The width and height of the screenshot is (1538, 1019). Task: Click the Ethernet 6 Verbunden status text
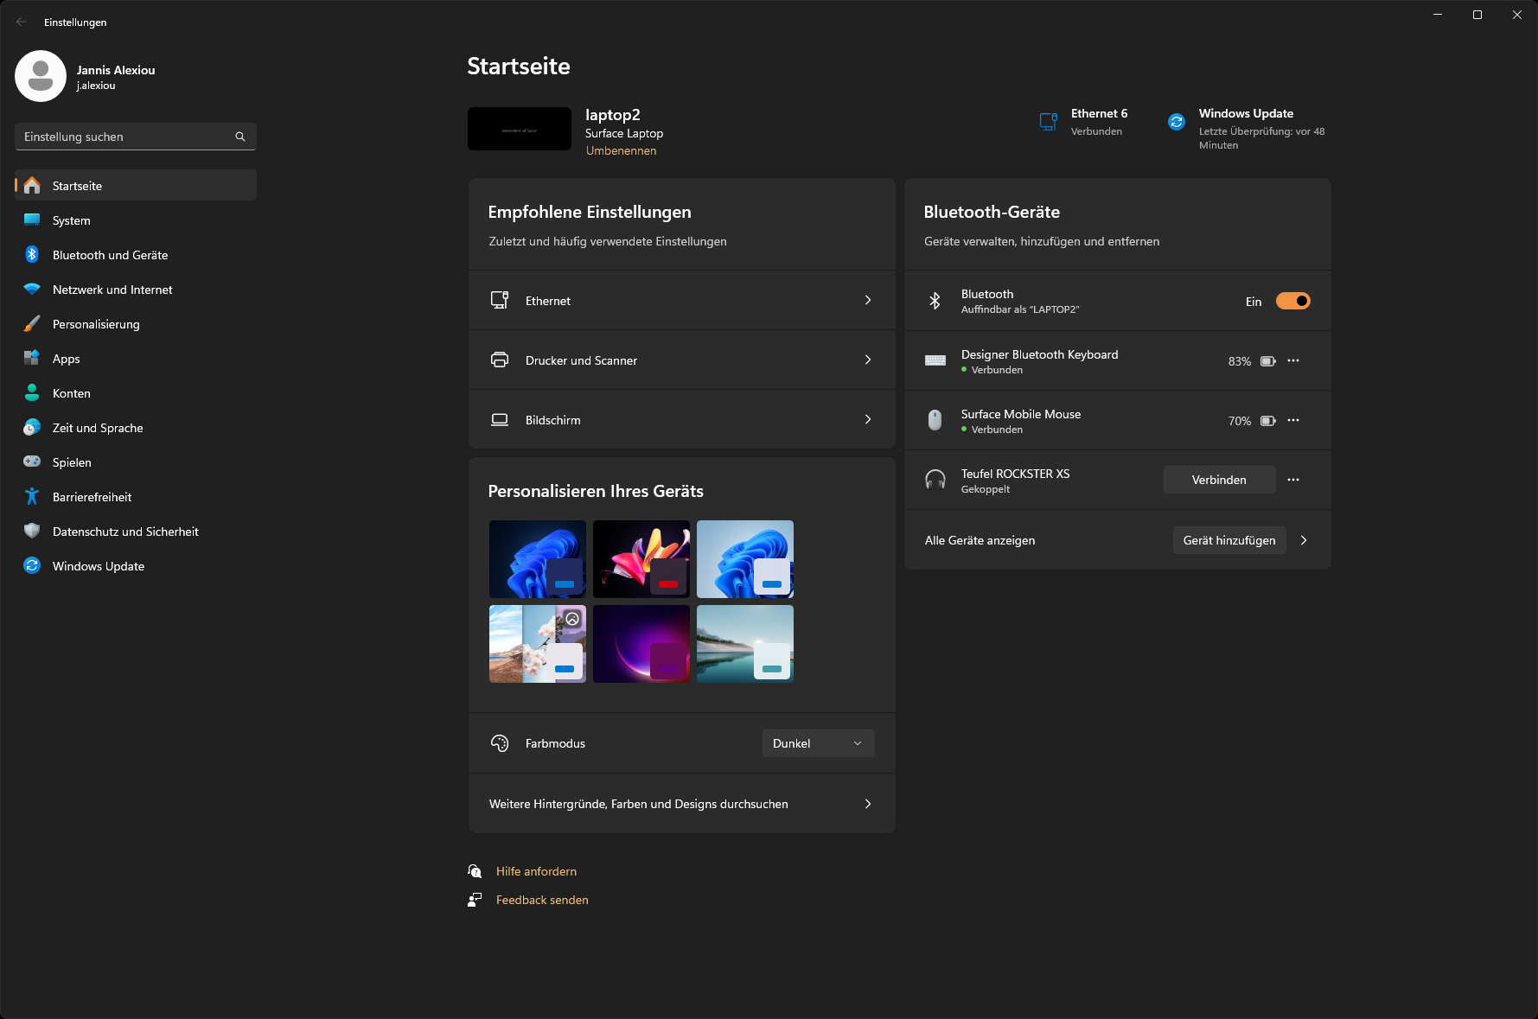click(1099, 122)
